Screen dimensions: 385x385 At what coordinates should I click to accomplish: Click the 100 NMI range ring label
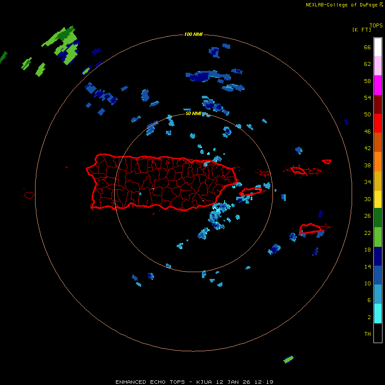(x=193, y=34)
